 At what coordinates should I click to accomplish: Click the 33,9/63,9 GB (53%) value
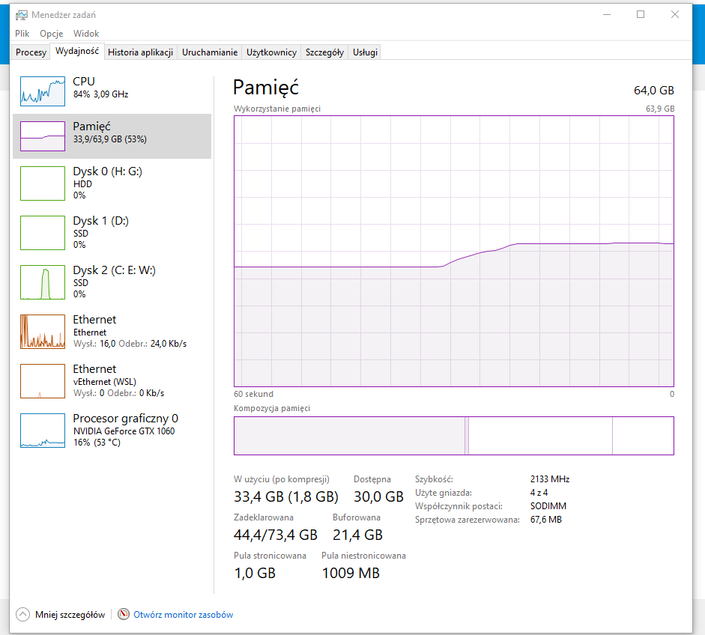(110, 139)
